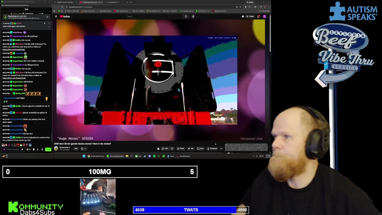Open YouTube notifications bell in the header
Screen dimensions: 382x215
click(x=258, y=16)
